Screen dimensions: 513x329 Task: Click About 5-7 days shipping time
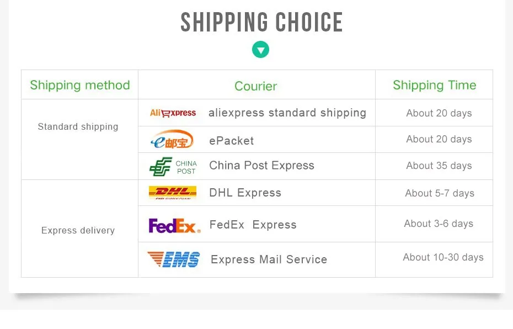click(x=440, y=193)
